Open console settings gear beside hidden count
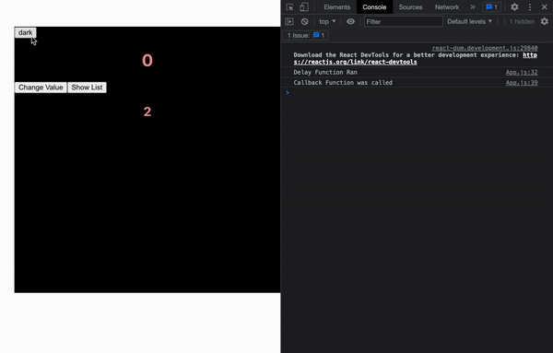The height and width of the screenshot is (353, 553). pos(545,21)
